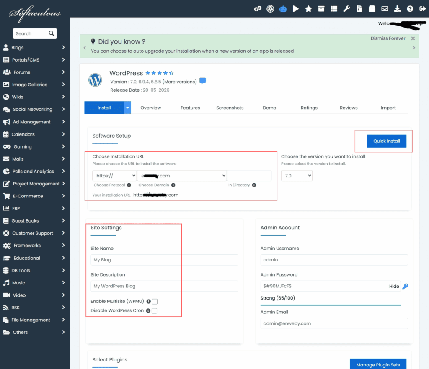Open the demos play icon
This screenshot has height=369, width=429.
coord(295,9)
